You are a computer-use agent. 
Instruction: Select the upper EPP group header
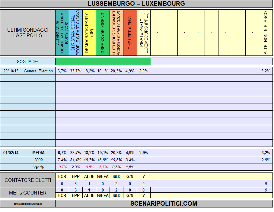pos(76,176)
